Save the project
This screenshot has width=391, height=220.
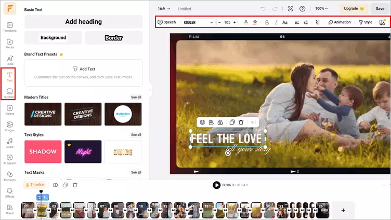(380, 8)
